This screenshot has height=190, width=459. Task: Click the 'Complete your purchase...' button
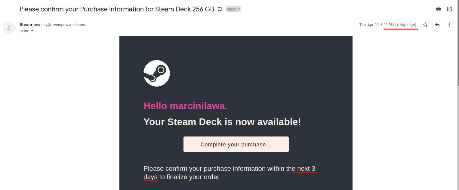point(236,144)
